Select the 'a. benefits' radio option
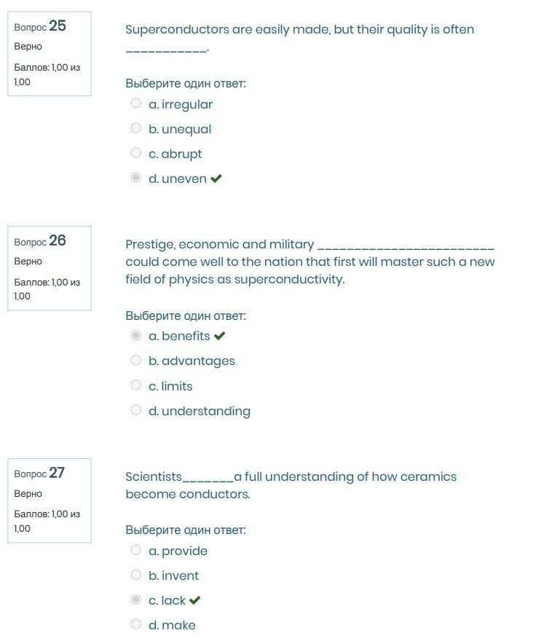This screenshot has width=536, height=644. [x=135, y=335]
